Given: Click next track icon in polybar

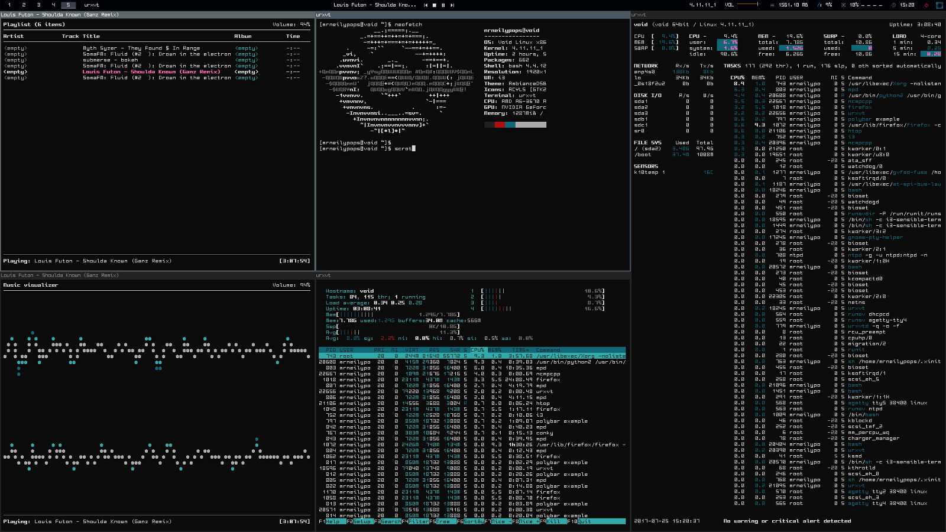Looking at the screenshot, I should 452,5.
